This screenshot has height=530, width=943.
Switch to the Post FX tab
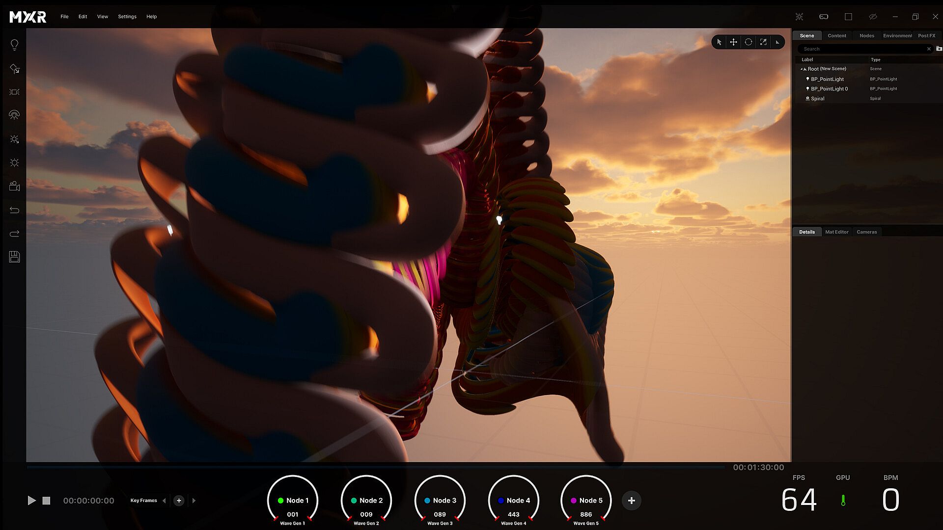tap(926, 36)
